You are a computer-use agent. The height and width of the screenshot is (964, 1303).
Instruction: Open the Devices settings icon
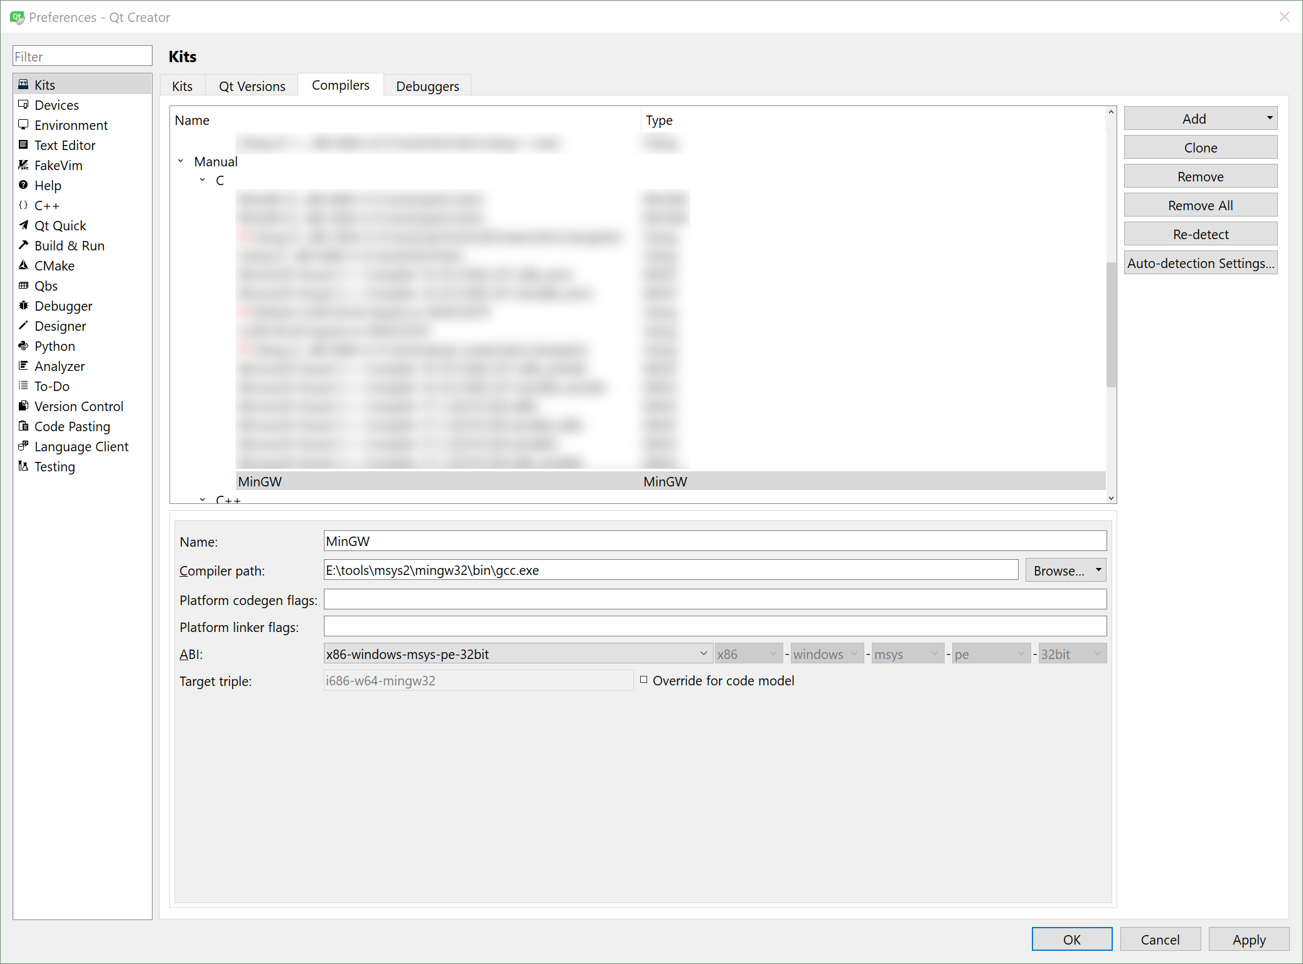23,104
